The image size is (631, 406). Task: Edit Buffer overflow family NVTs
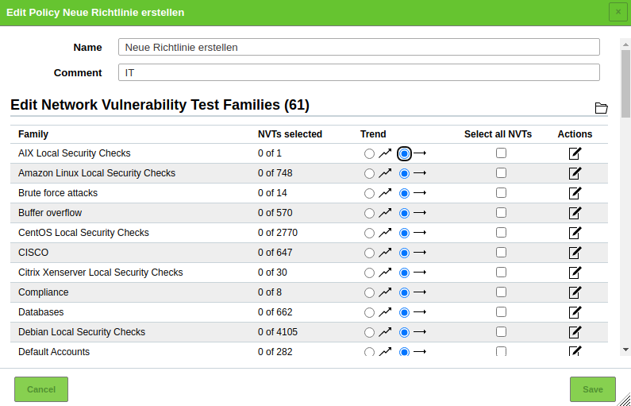[x=575, y=213]
